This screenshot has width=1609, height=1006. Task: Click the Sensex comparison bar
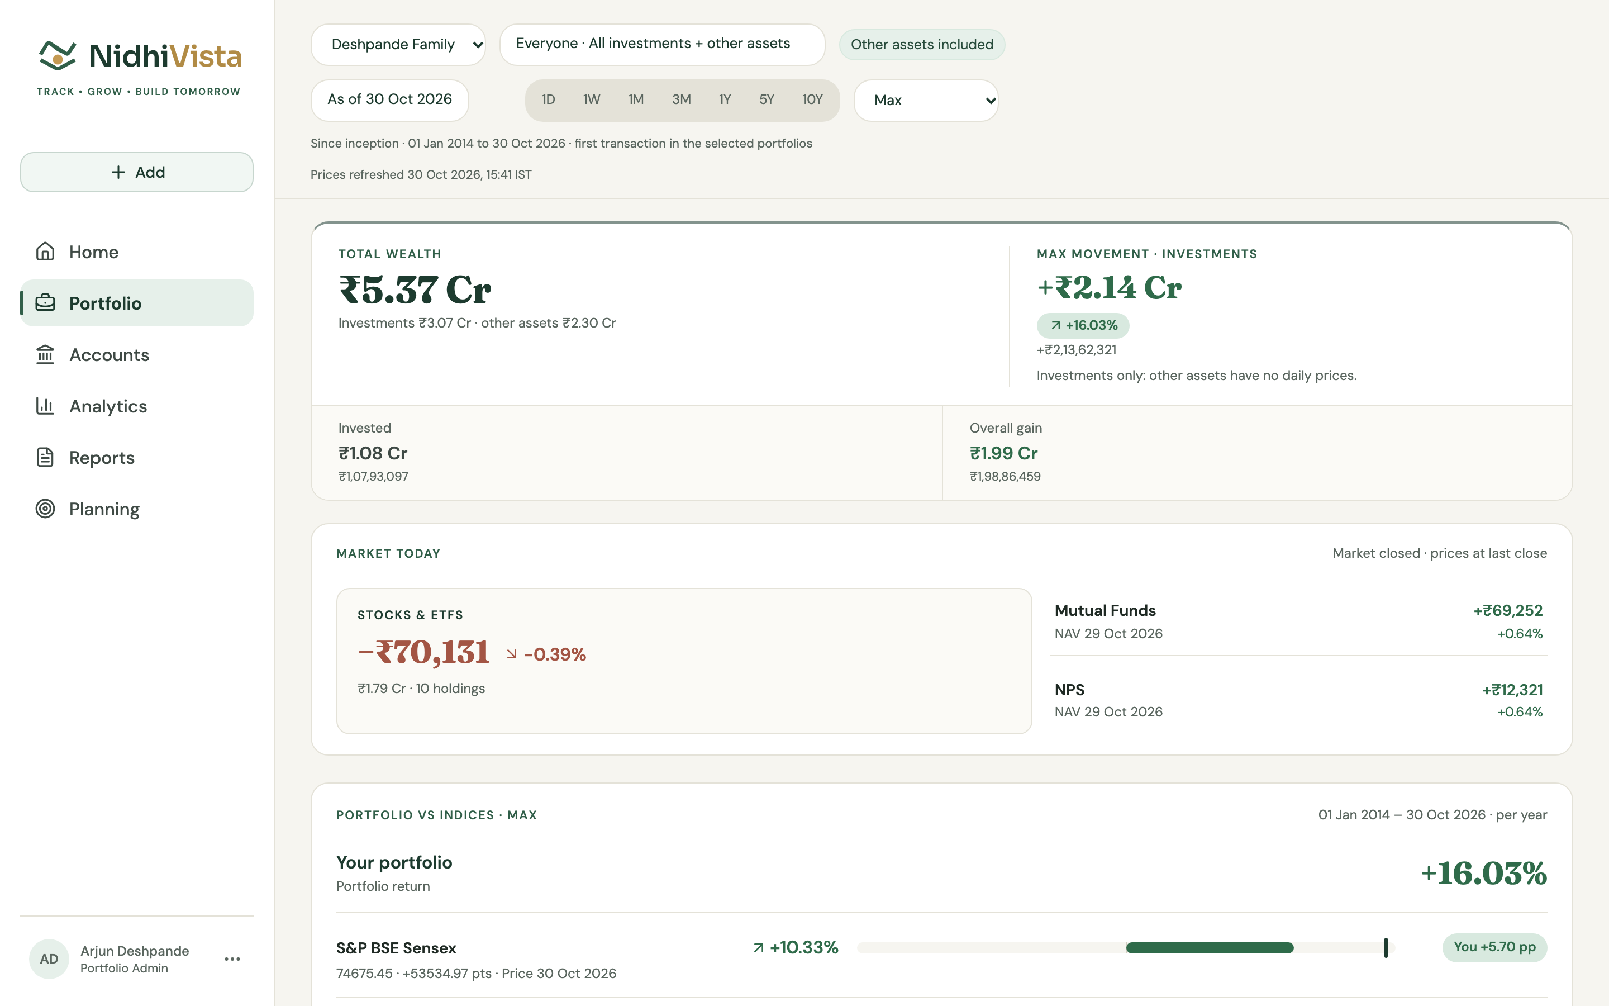[1125, 947]
